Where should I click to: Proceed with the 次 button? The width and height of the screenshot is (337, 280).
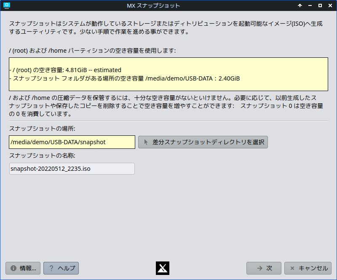[x=264, y=268]
